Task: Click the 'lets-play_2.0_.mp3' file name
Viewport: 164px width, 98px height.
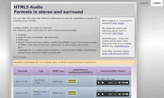Action: pyautogui.click(x=106, y=90)
